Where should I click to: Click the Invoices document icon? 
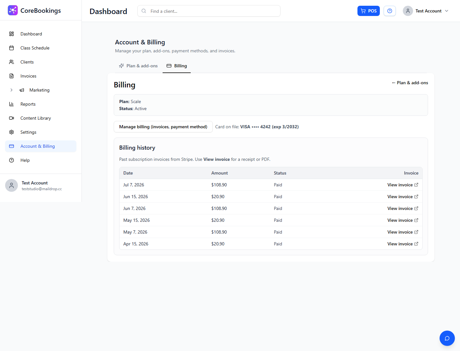[x=11, y=76]
